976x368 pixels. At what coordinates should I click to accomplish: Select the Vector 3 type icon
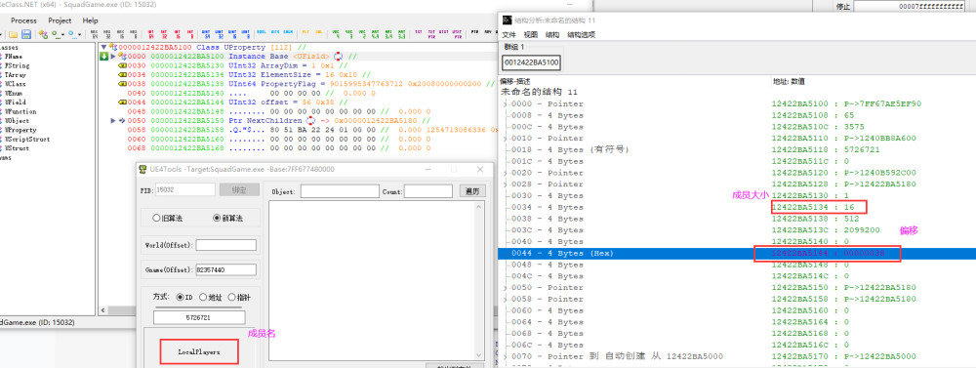pyautogui.click(x=349, y=34)
